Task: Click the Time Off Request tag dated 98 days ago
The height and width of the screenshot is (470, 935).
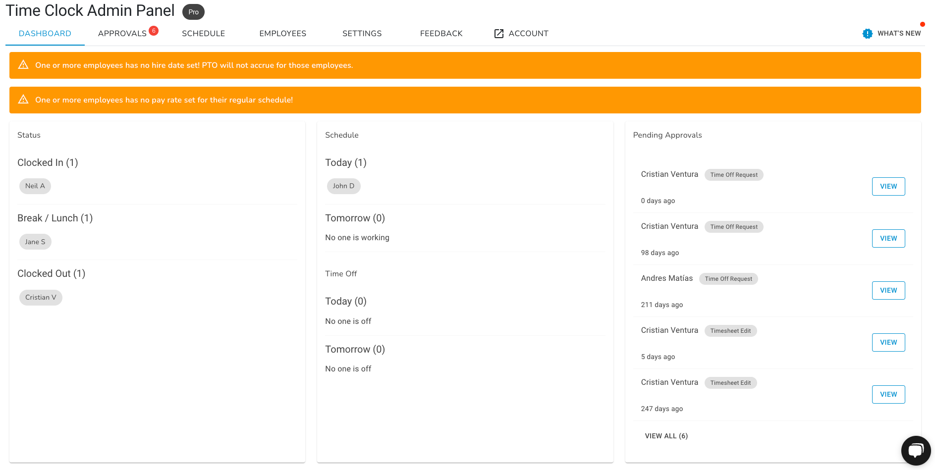Action: (734, 227)
